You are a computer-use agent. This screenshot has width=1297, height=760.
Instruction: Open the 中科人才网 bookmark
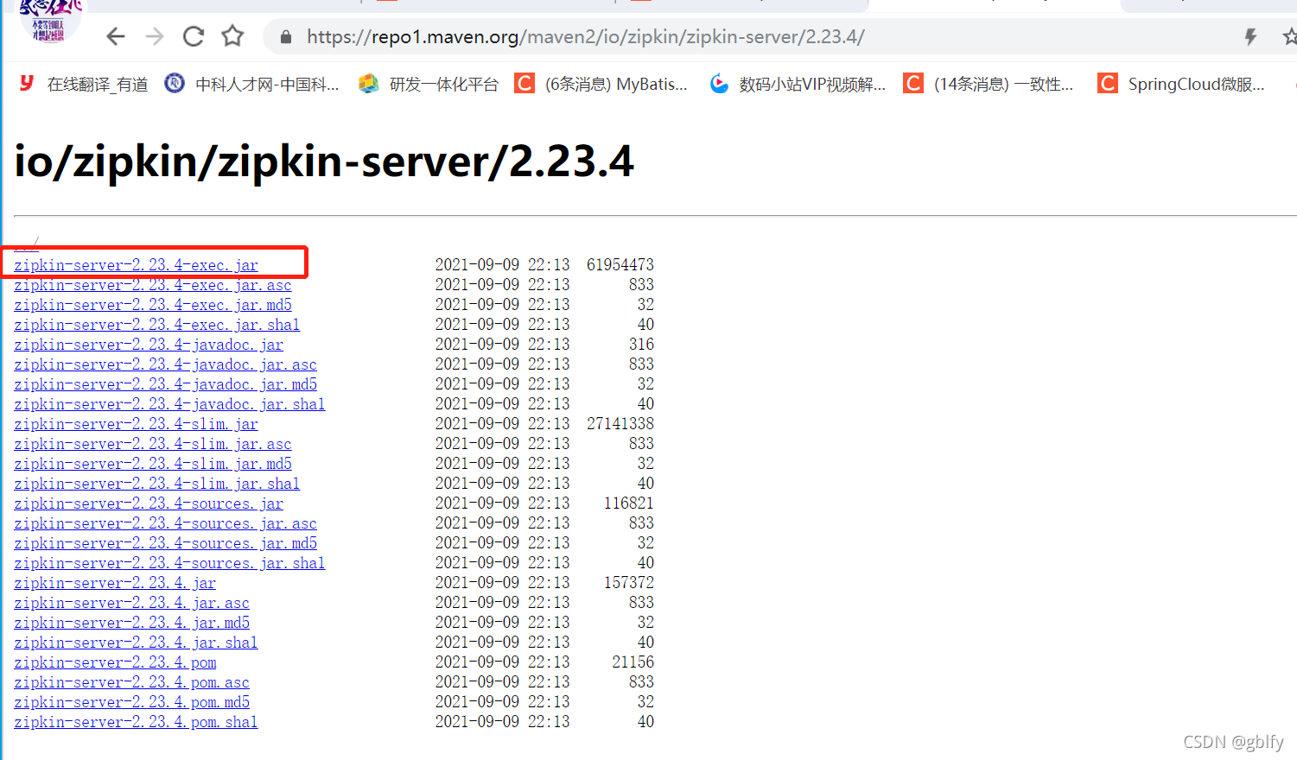252,84
